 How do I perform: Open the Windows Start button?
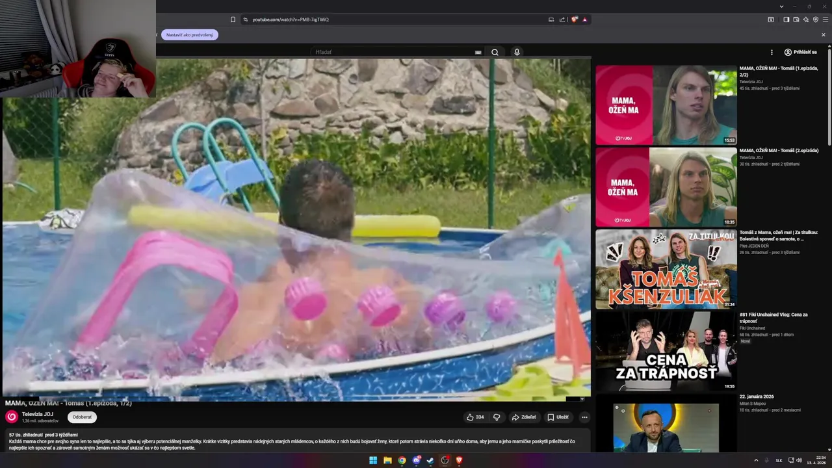pyautogui.click(x=373, y=460)
